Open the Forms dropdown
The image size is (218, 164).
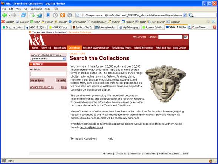pyautogui.click(x=47, y=22)
